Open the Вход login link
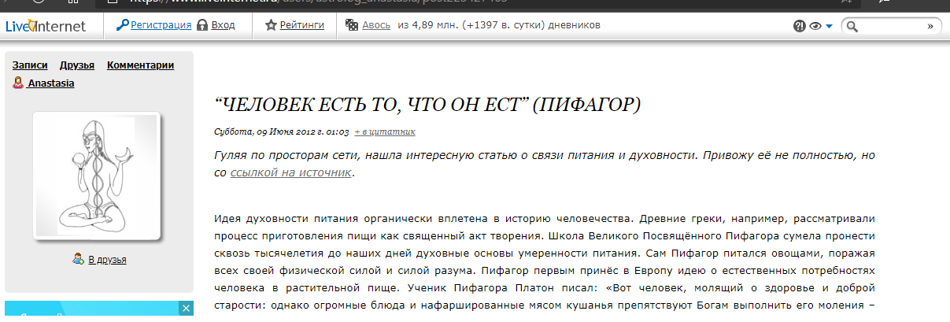 pos(224,25)
